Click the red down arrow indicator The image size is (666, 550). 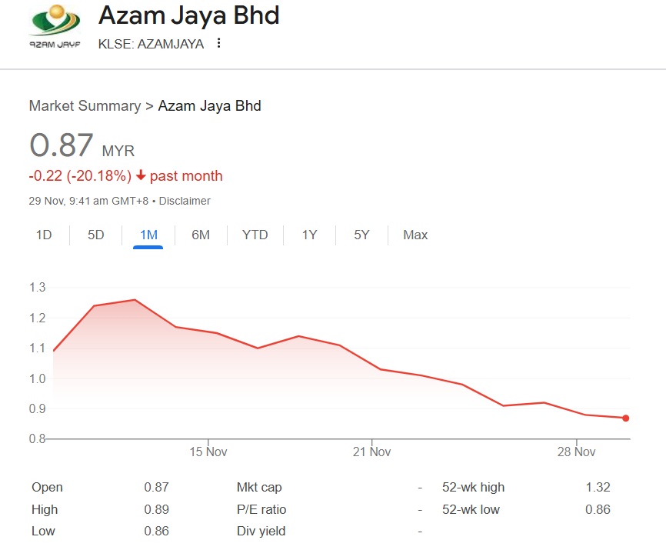point(141,175)
